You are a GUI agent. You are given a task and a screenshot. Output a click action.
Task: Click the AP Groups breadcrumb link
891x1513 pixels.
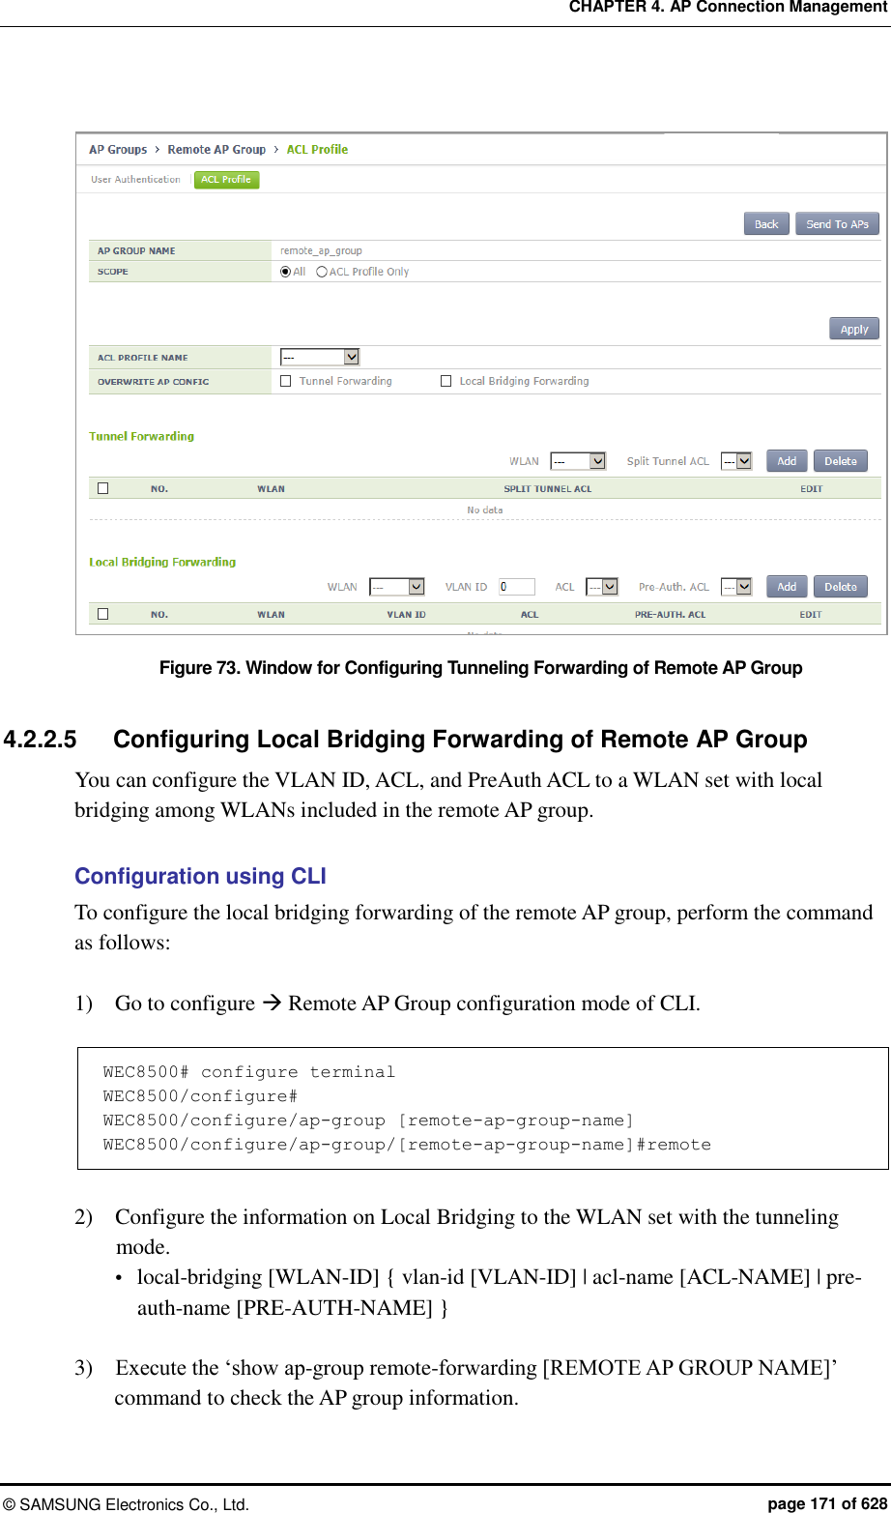(x=118, y=150)
